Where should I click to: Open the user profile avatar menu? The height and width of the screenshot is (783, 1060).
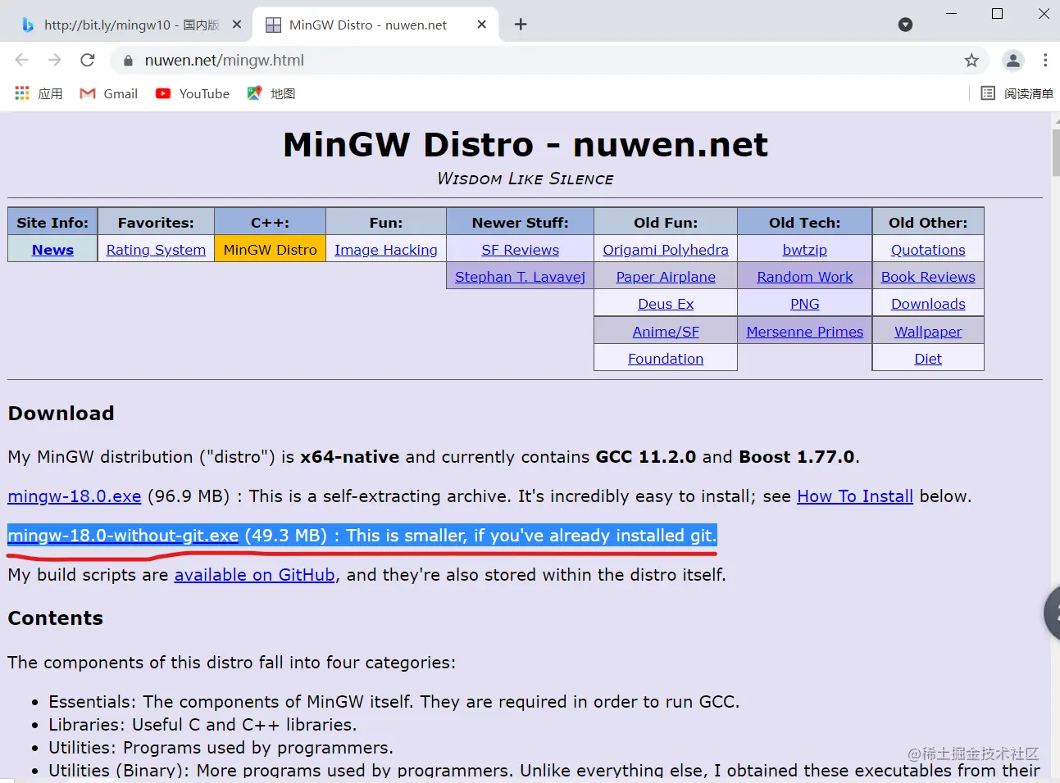coord(1013,60)
